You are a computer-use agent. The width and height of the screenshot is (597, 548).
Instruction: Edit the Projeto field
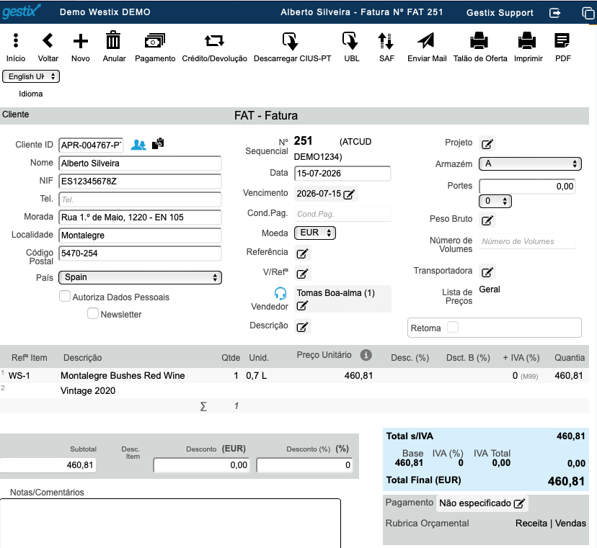point(487,144)
